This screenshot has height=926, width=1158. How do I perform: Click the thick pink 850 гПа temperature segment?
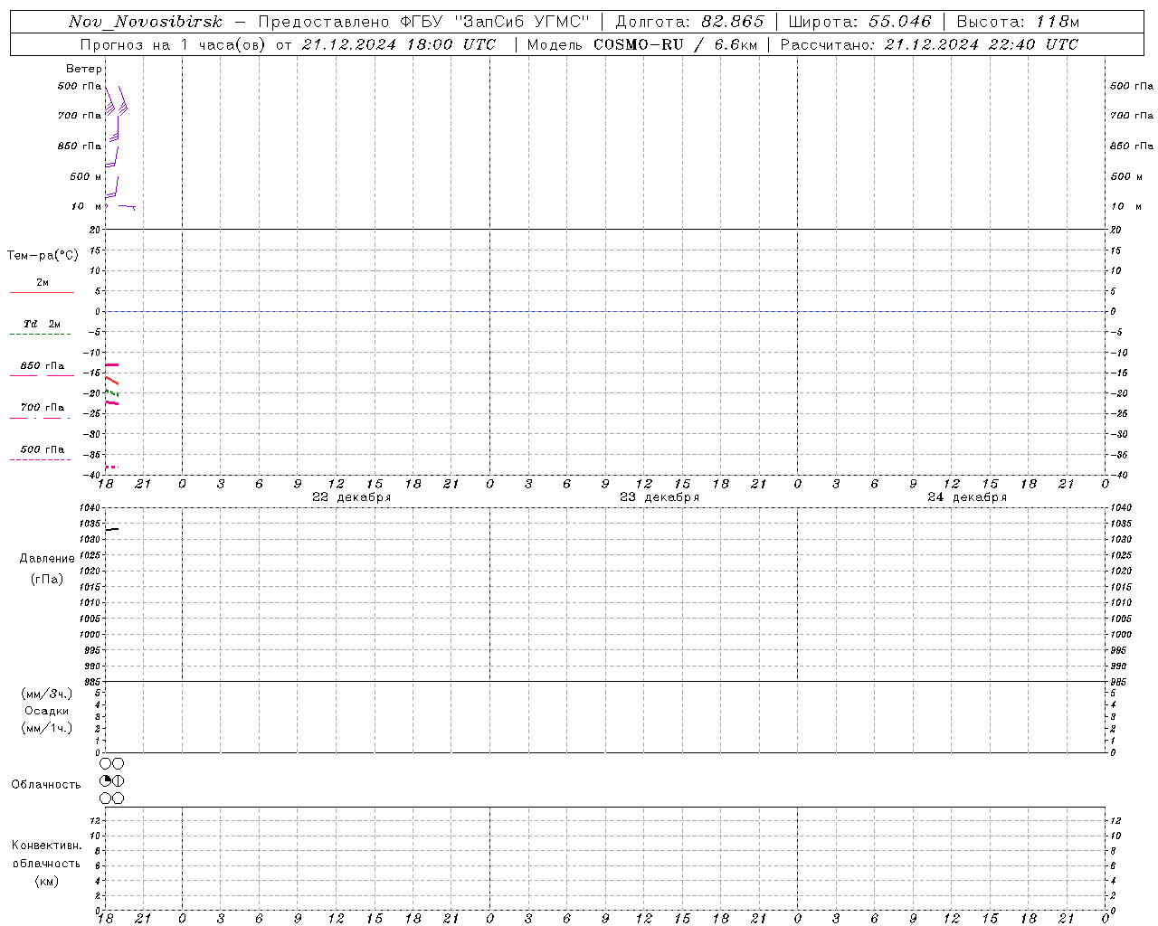point(112,364)
